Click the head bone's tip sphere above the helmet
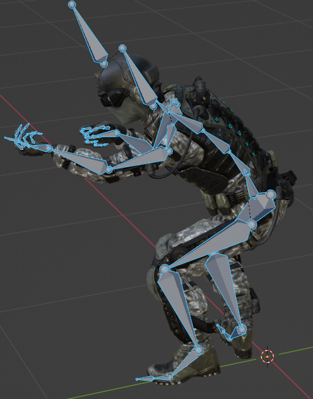Viewport: 313px width, 399px height. click(x=123, y=48)
